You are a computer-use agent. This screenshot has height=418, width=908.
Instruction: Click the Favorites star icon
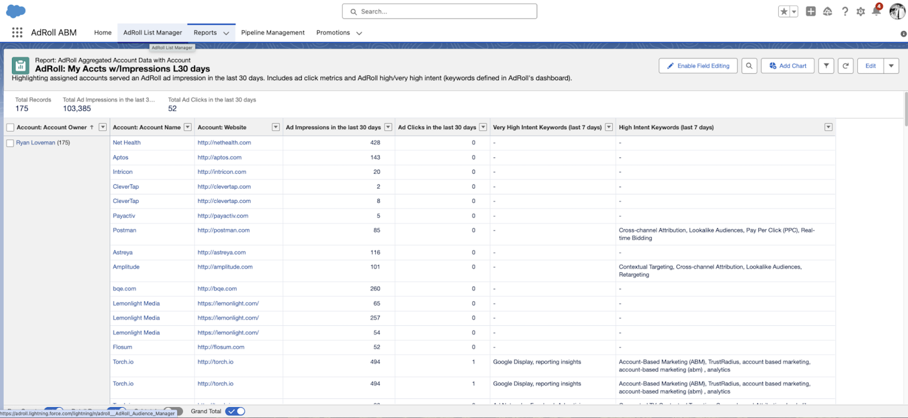click(x=783, y=12)
